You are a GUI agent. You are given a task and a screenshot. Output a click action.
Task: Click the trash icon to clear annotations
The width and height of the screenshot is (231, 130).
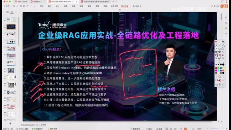[220, 84]
